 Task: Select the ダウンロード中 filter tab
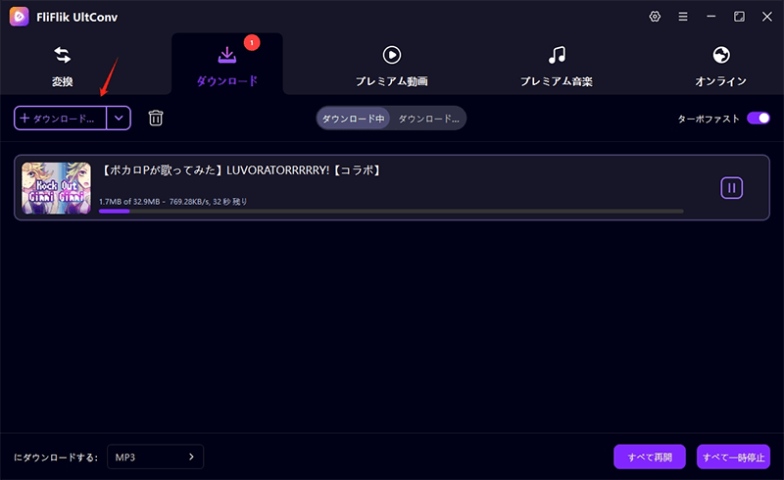point(353,119)
